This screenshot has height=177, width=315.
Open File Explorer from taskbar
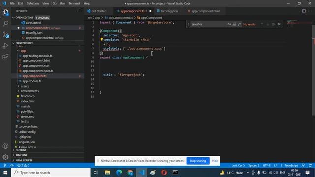(108, 173)
